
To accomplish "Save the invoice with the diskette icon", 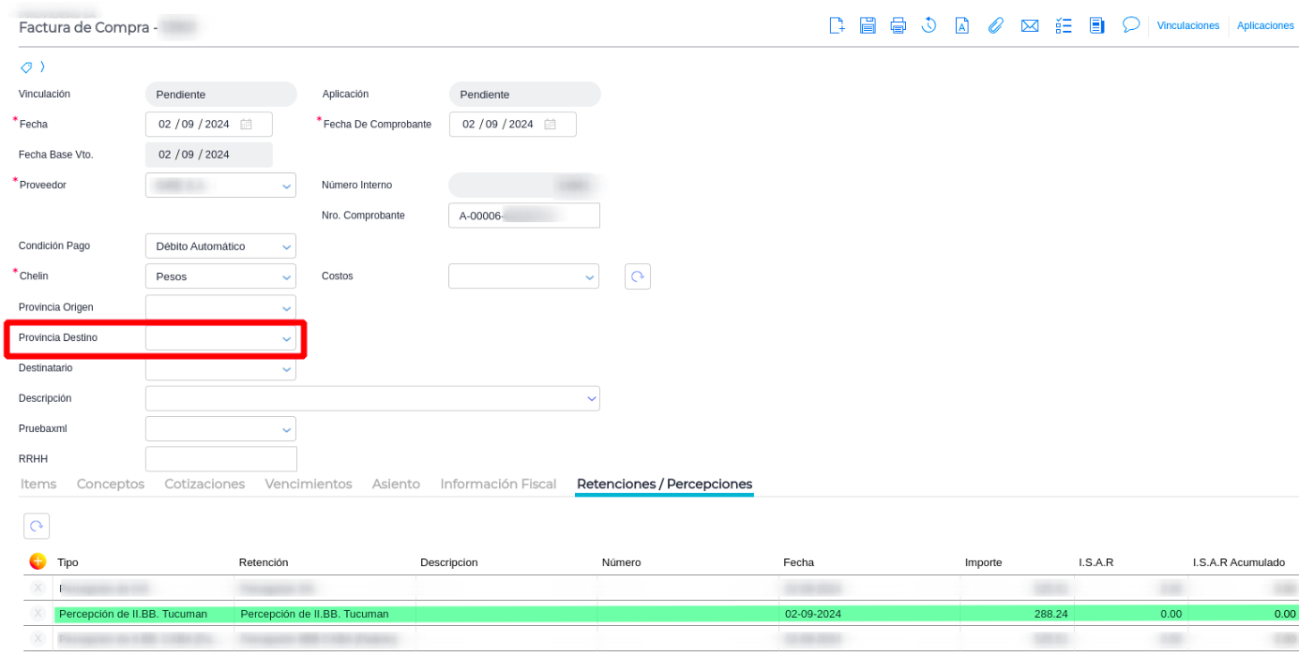I will (x=868, y=25).
